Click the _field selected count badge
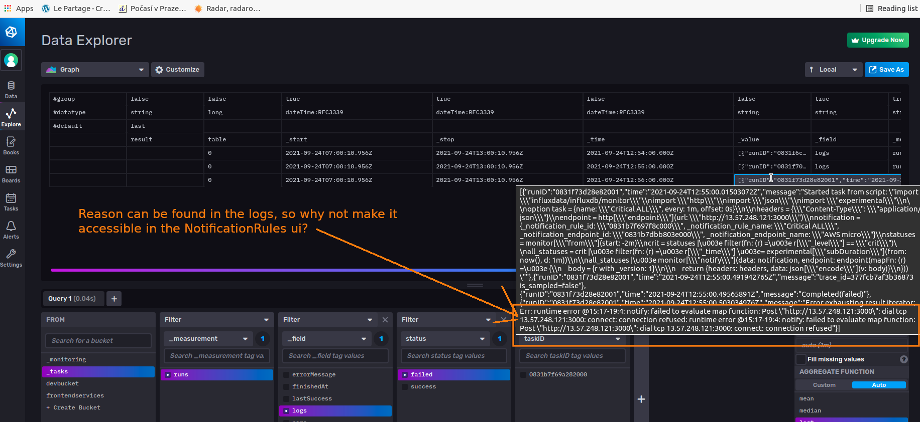Screen dimensions: 920x422 point(381,339)
